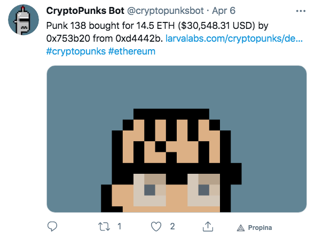Follow the larvalabs.com/cryptopunks link

click(x=234, y=38)
